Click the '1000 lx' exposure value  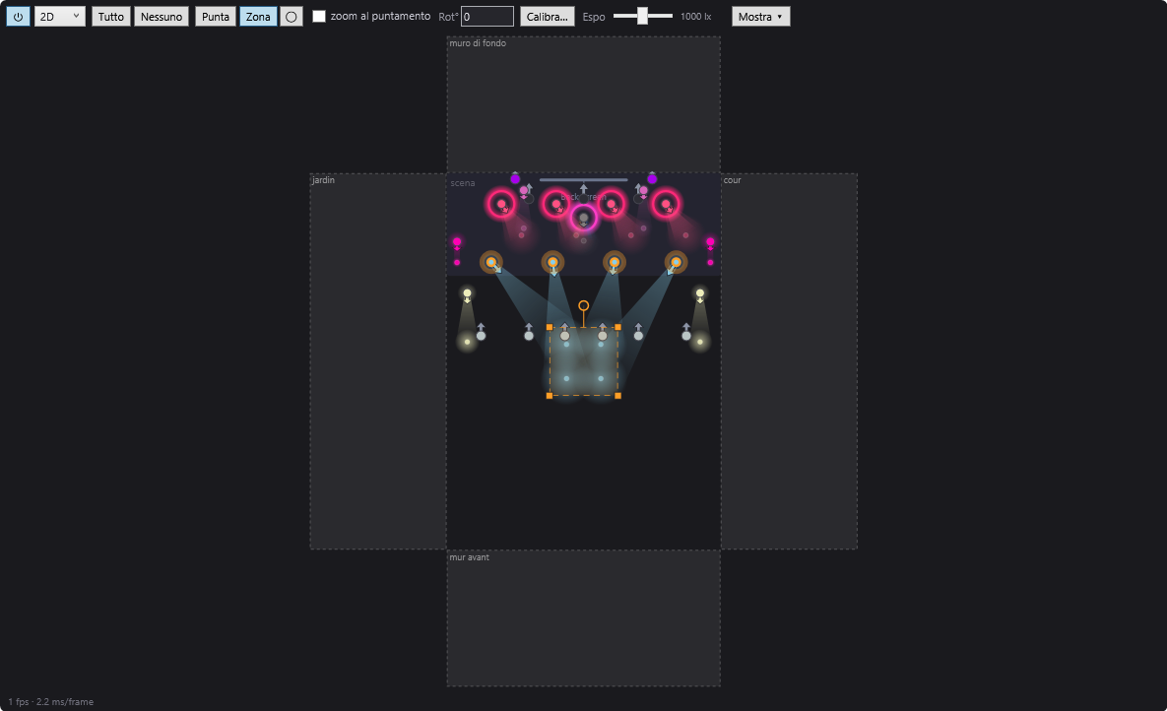(696, 17)
